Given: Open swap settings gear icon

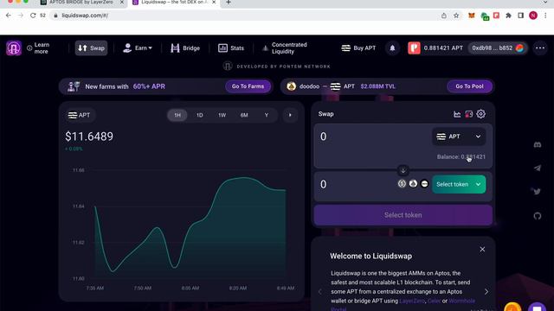Looking at the screenshot, I should (481, 114).
